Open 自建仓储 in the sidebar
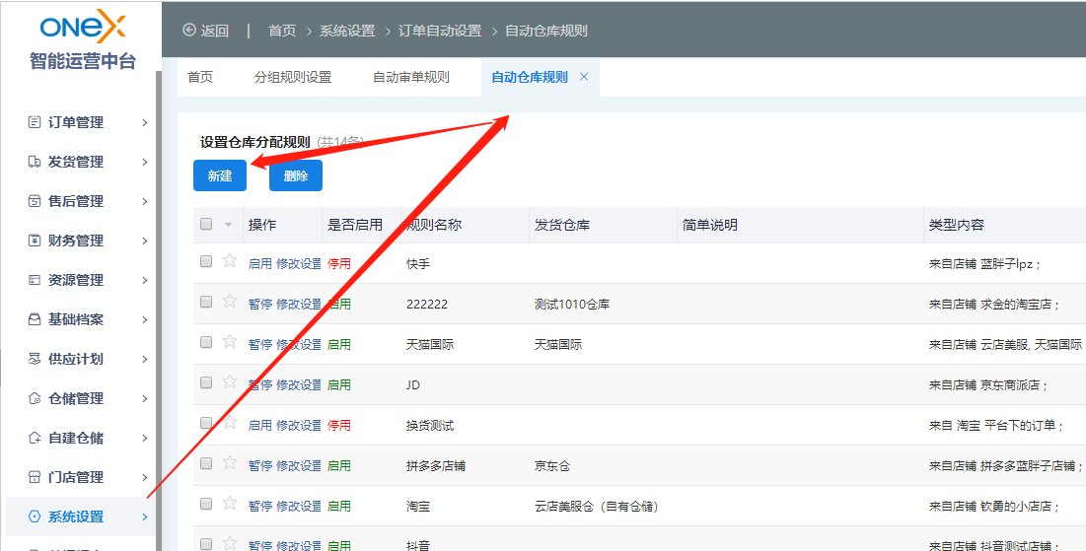The height and width of the screenshot is (551, 1086). pyautogui.click(x=76, y=439)
